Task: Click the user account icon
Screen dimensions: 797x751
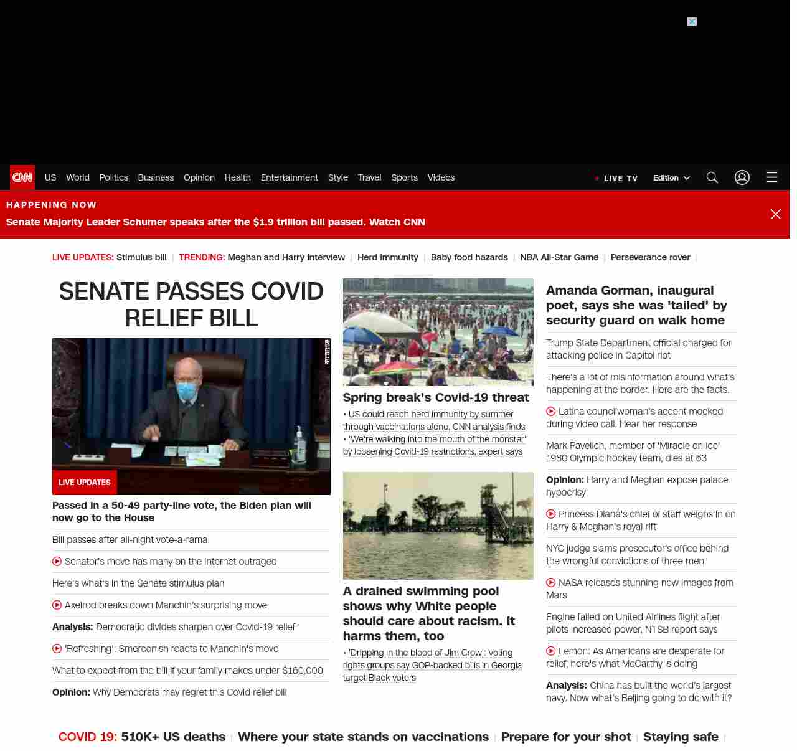Action: pyautogui.click(x=742, y=177)
